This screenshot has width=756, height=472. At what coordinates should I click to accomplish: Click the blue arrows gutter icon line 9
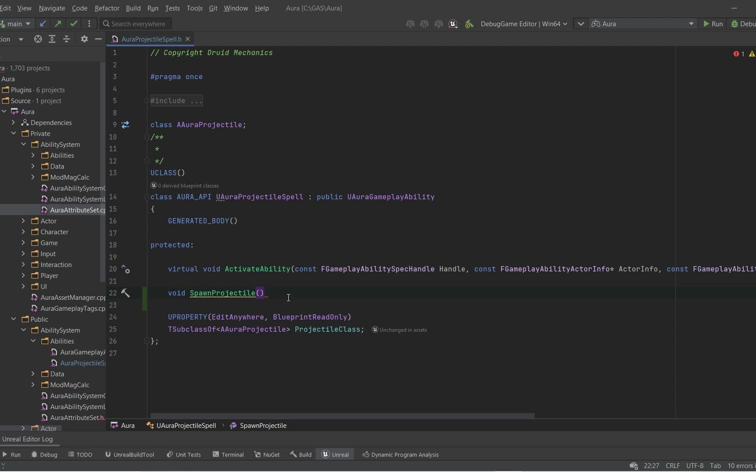tap(126, 125)
